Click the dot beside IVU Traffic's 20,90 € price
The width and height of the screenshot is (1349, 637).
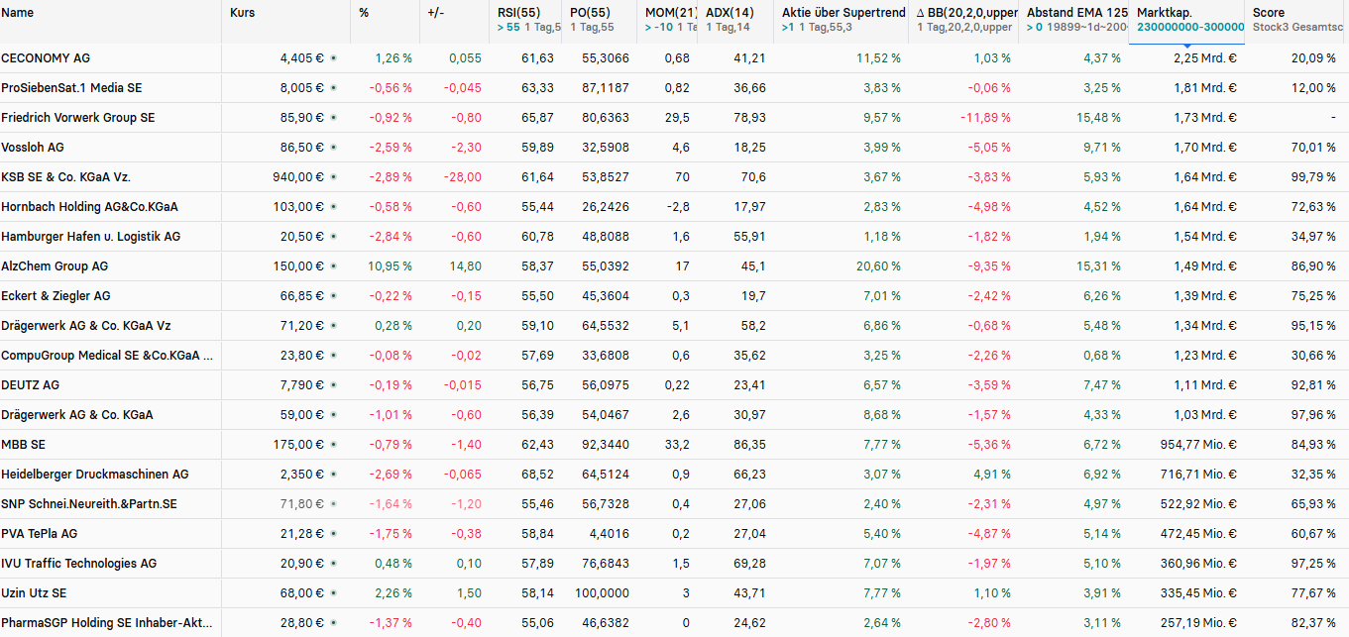tap(333, 564)
